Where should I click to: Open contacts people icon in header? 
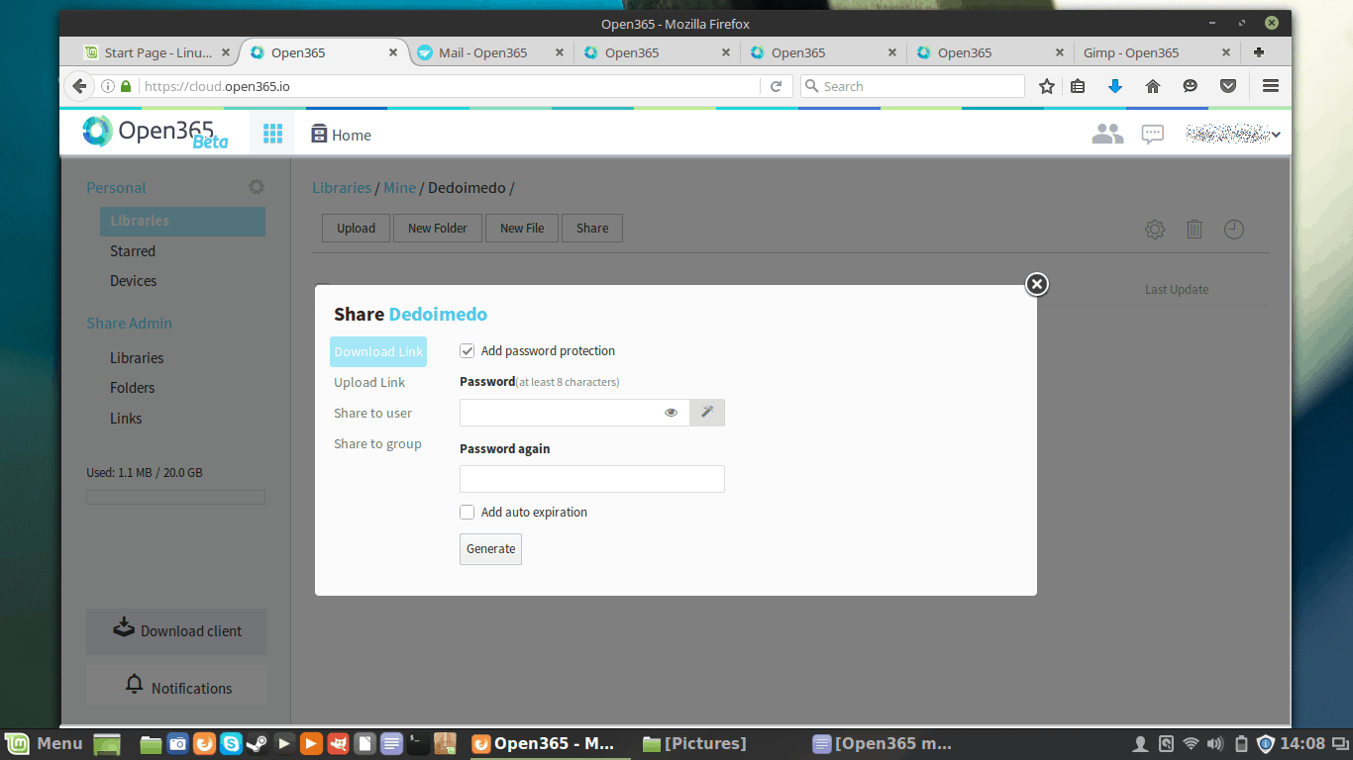click(x=1107, y=134)
